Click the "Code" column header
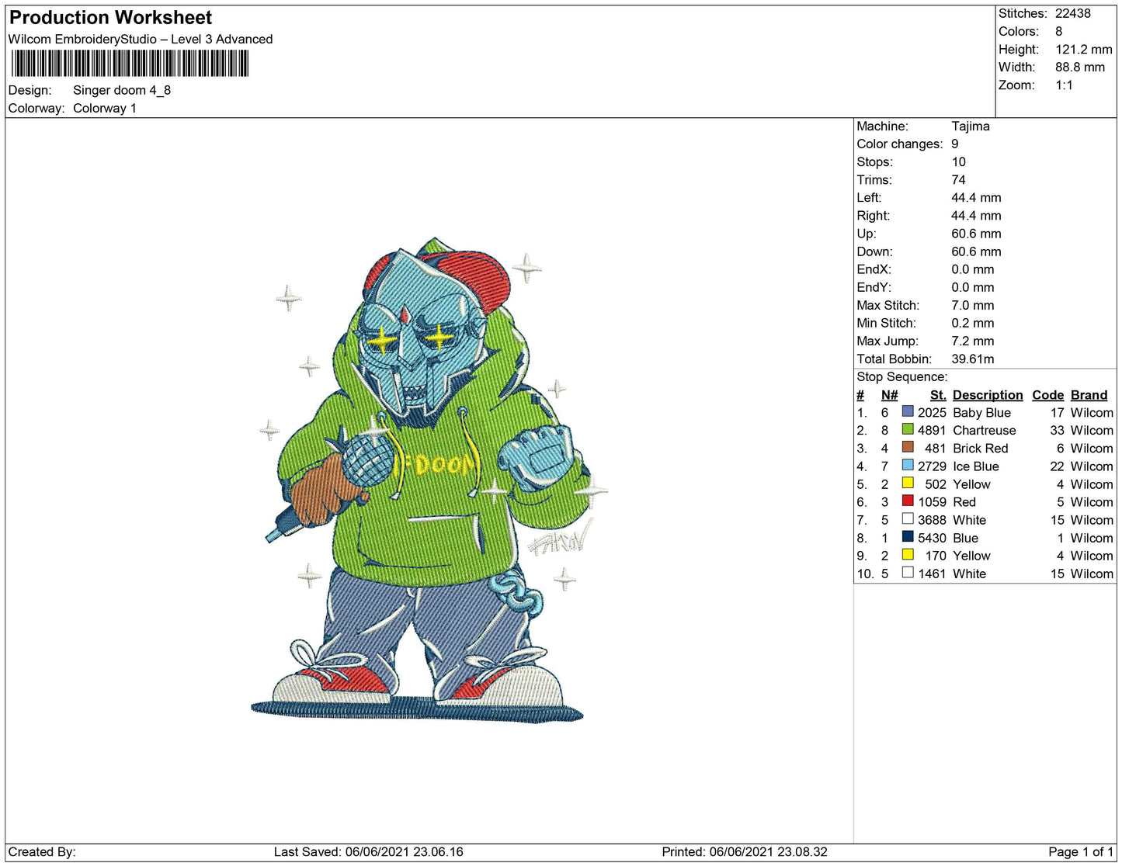This screenshot has height=863, width=1122. tap(1048, 394)
